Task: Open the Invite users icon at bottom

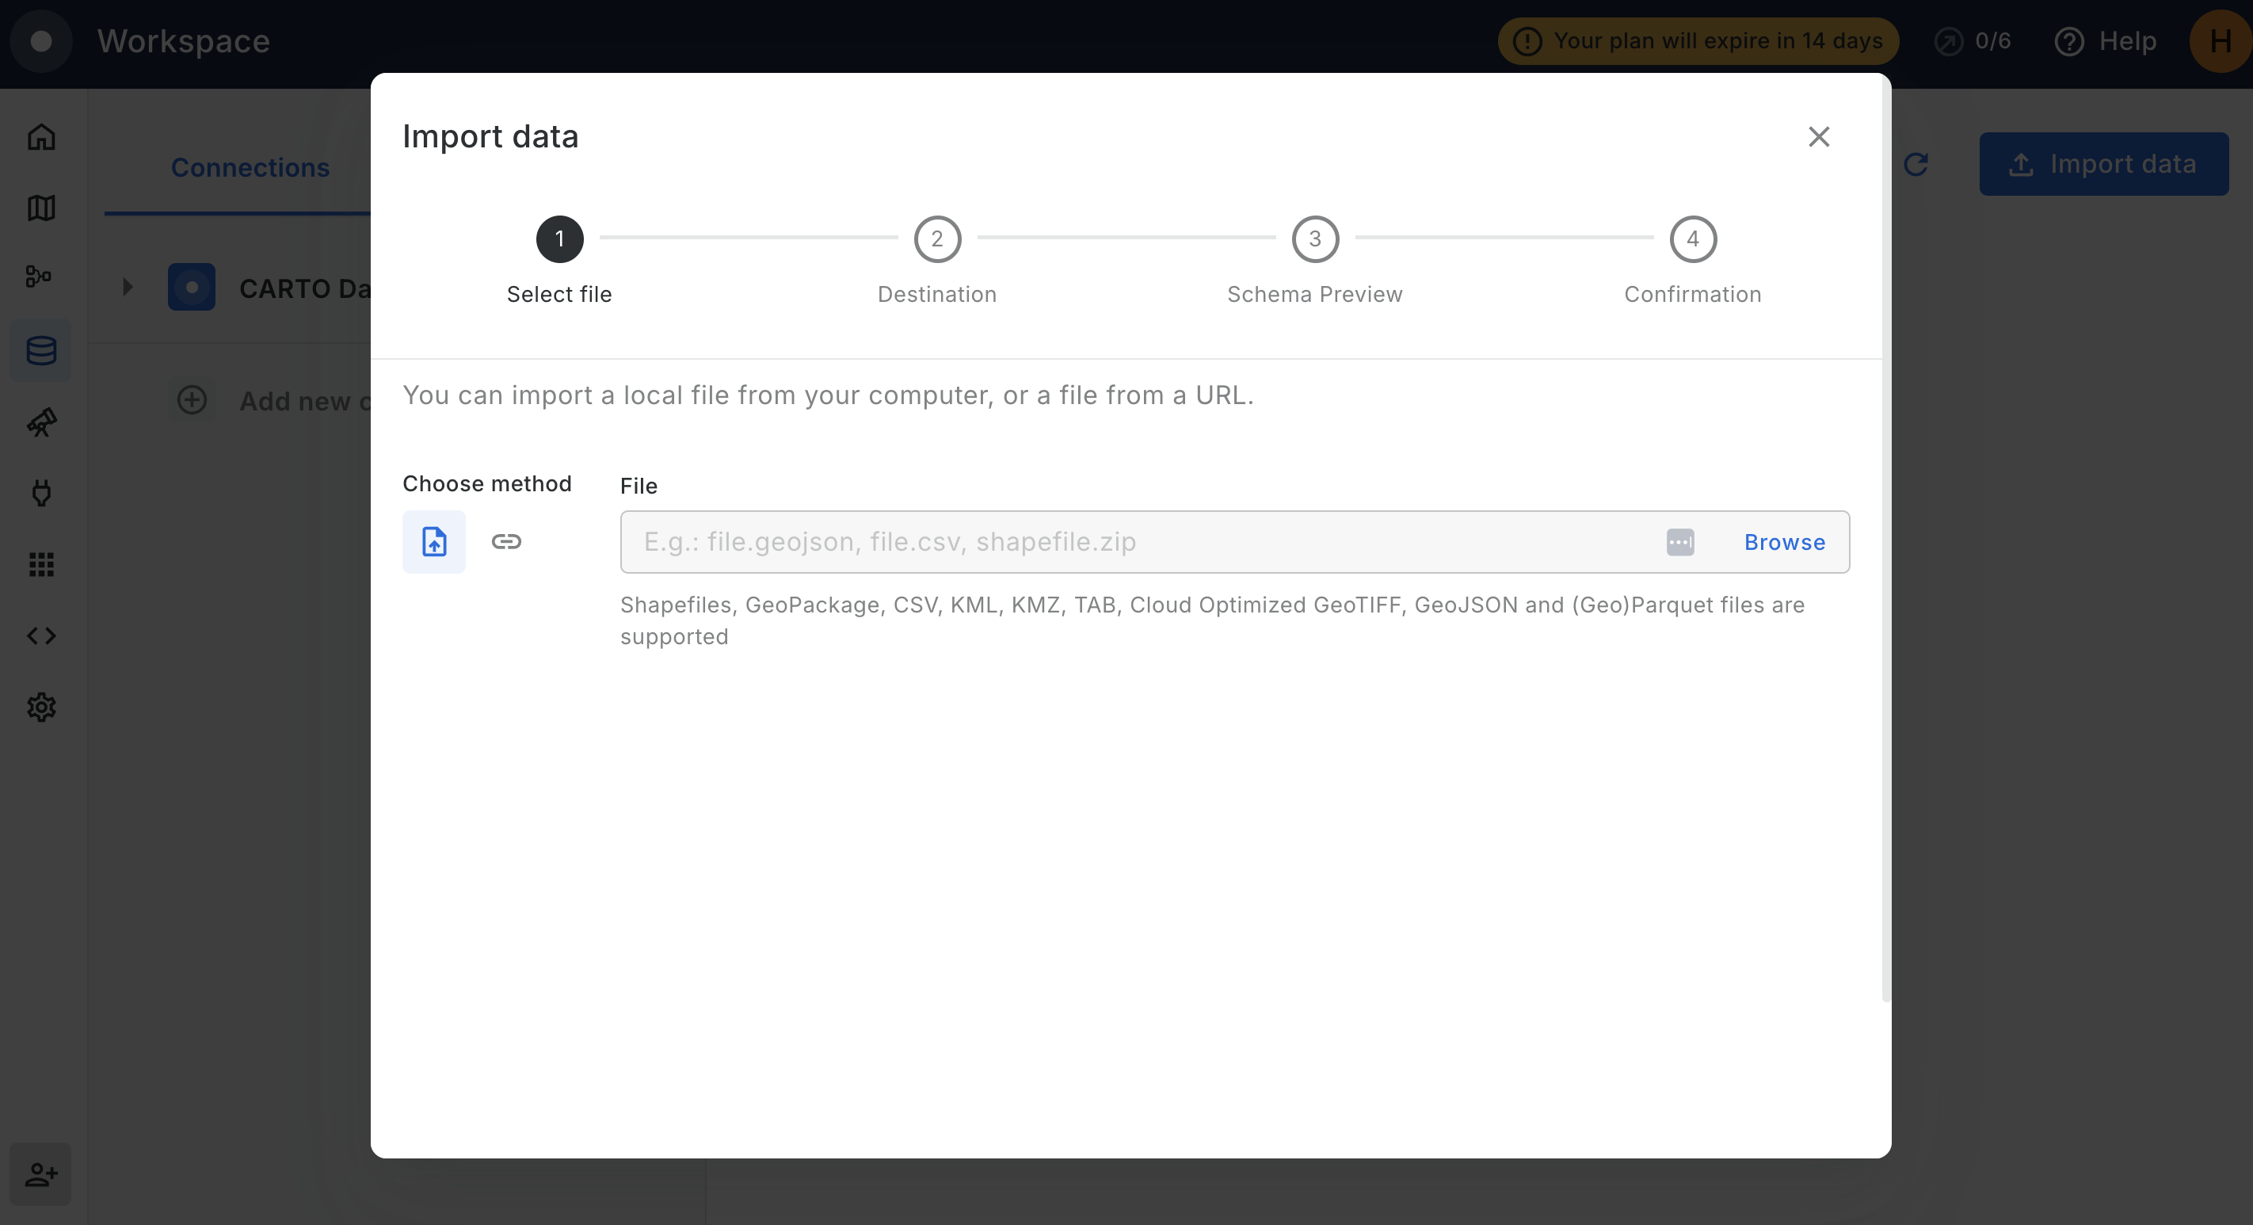Action: (41, 1174)
